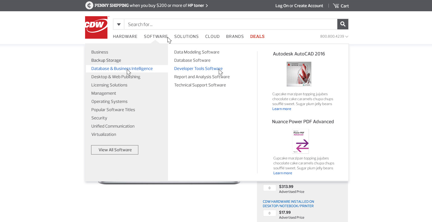Click Learn more under Nuance Power PDF

coord(282,173)
